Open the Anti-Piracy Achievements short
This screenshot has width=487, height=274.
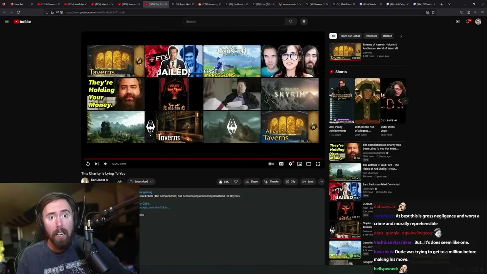[341, 100]
